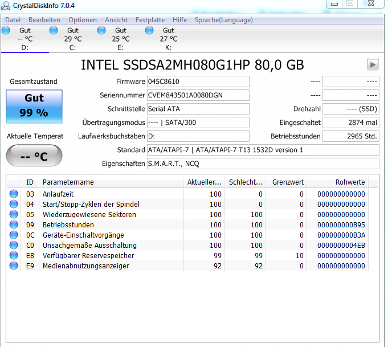This screenshot has height=347, width=388.
Task: Click Grenzwert value 10 for Reservespeicher
Action: (x=300, y=255)
